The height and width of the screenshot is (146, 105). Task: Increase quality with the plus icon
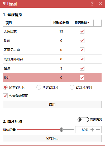(x=92, y=130)
